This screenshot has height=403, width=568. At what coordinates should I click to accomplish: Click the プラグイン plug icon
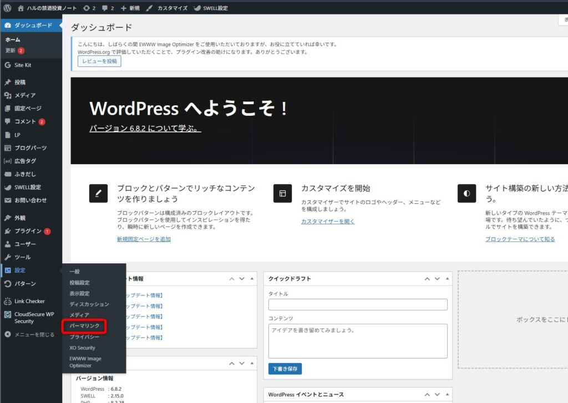[8, 231]
